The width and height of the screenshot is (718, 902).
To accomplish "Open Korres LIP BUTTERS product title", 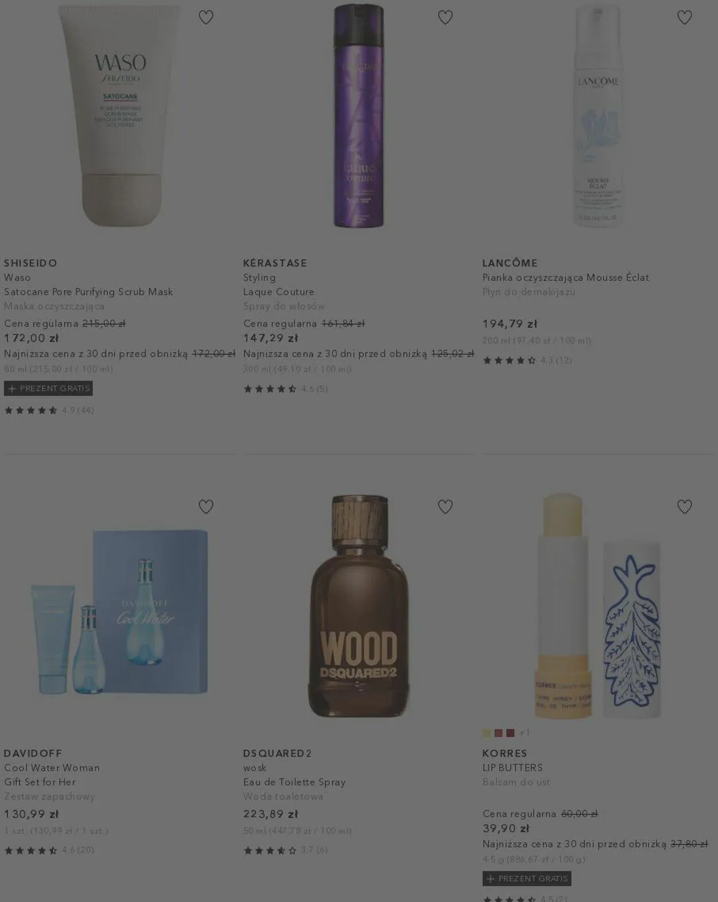I will [512, 768].
